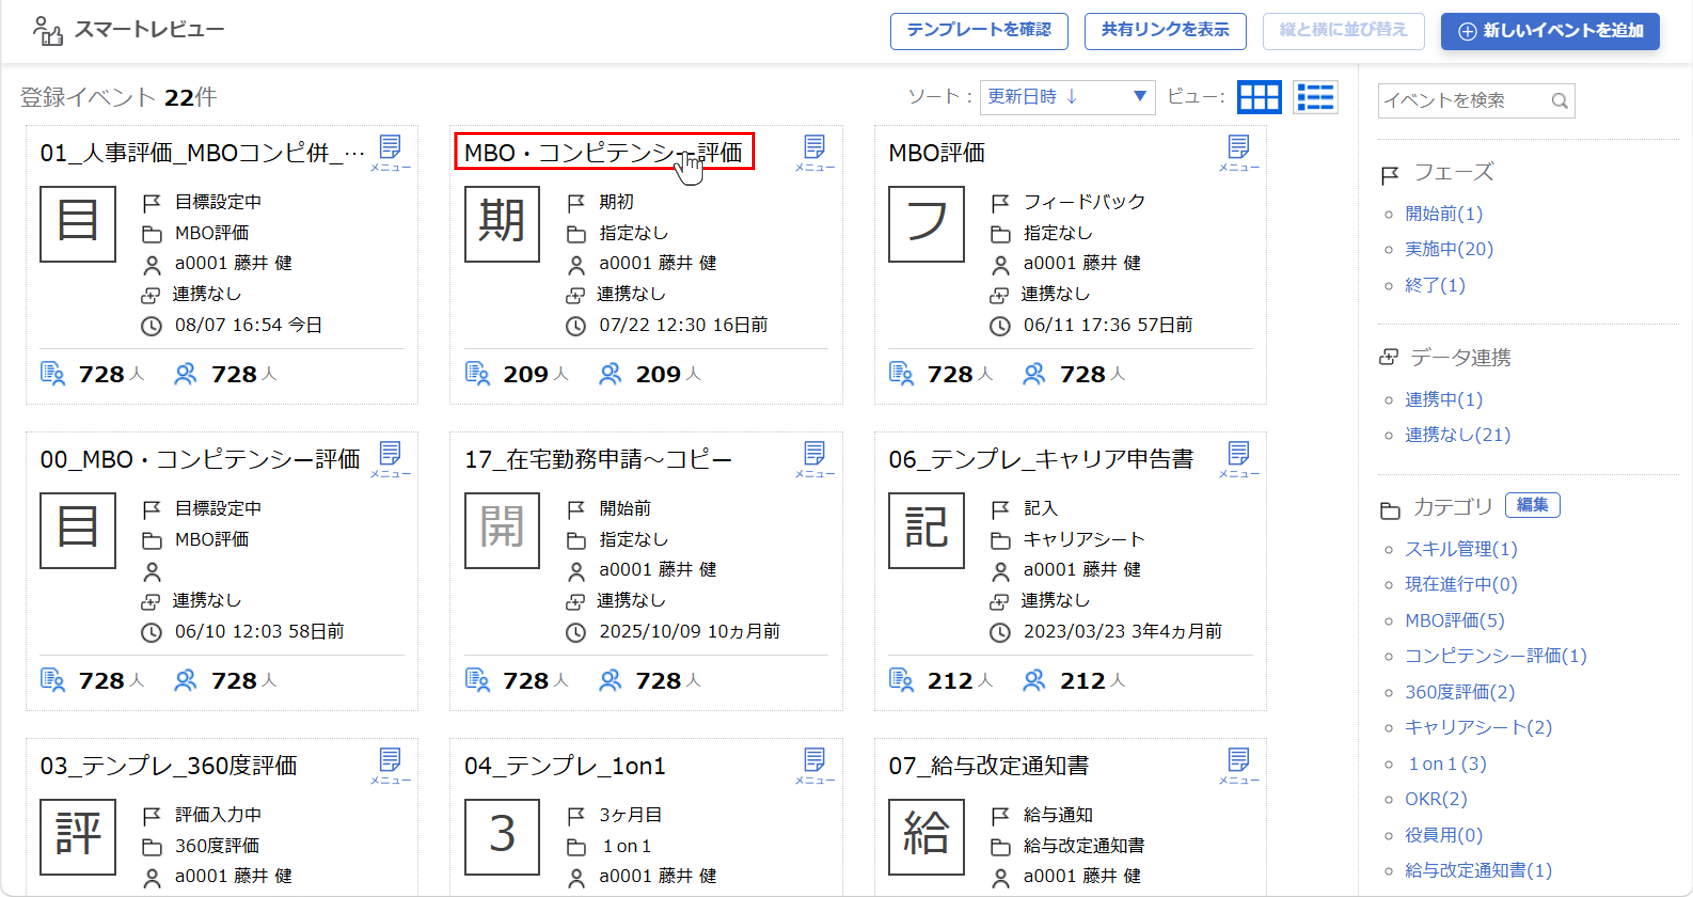This screenshot has width=1693, height=897.
Task: Click the 期 phase thumbnail
Action: 502,224
